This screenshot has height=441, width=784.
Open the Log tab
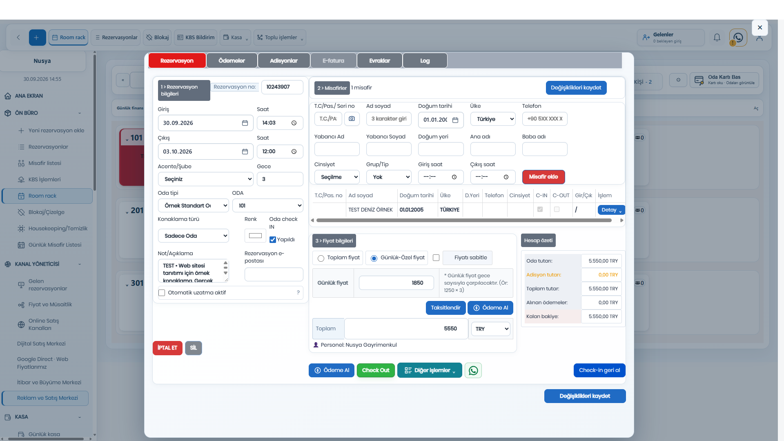(425, 61)
